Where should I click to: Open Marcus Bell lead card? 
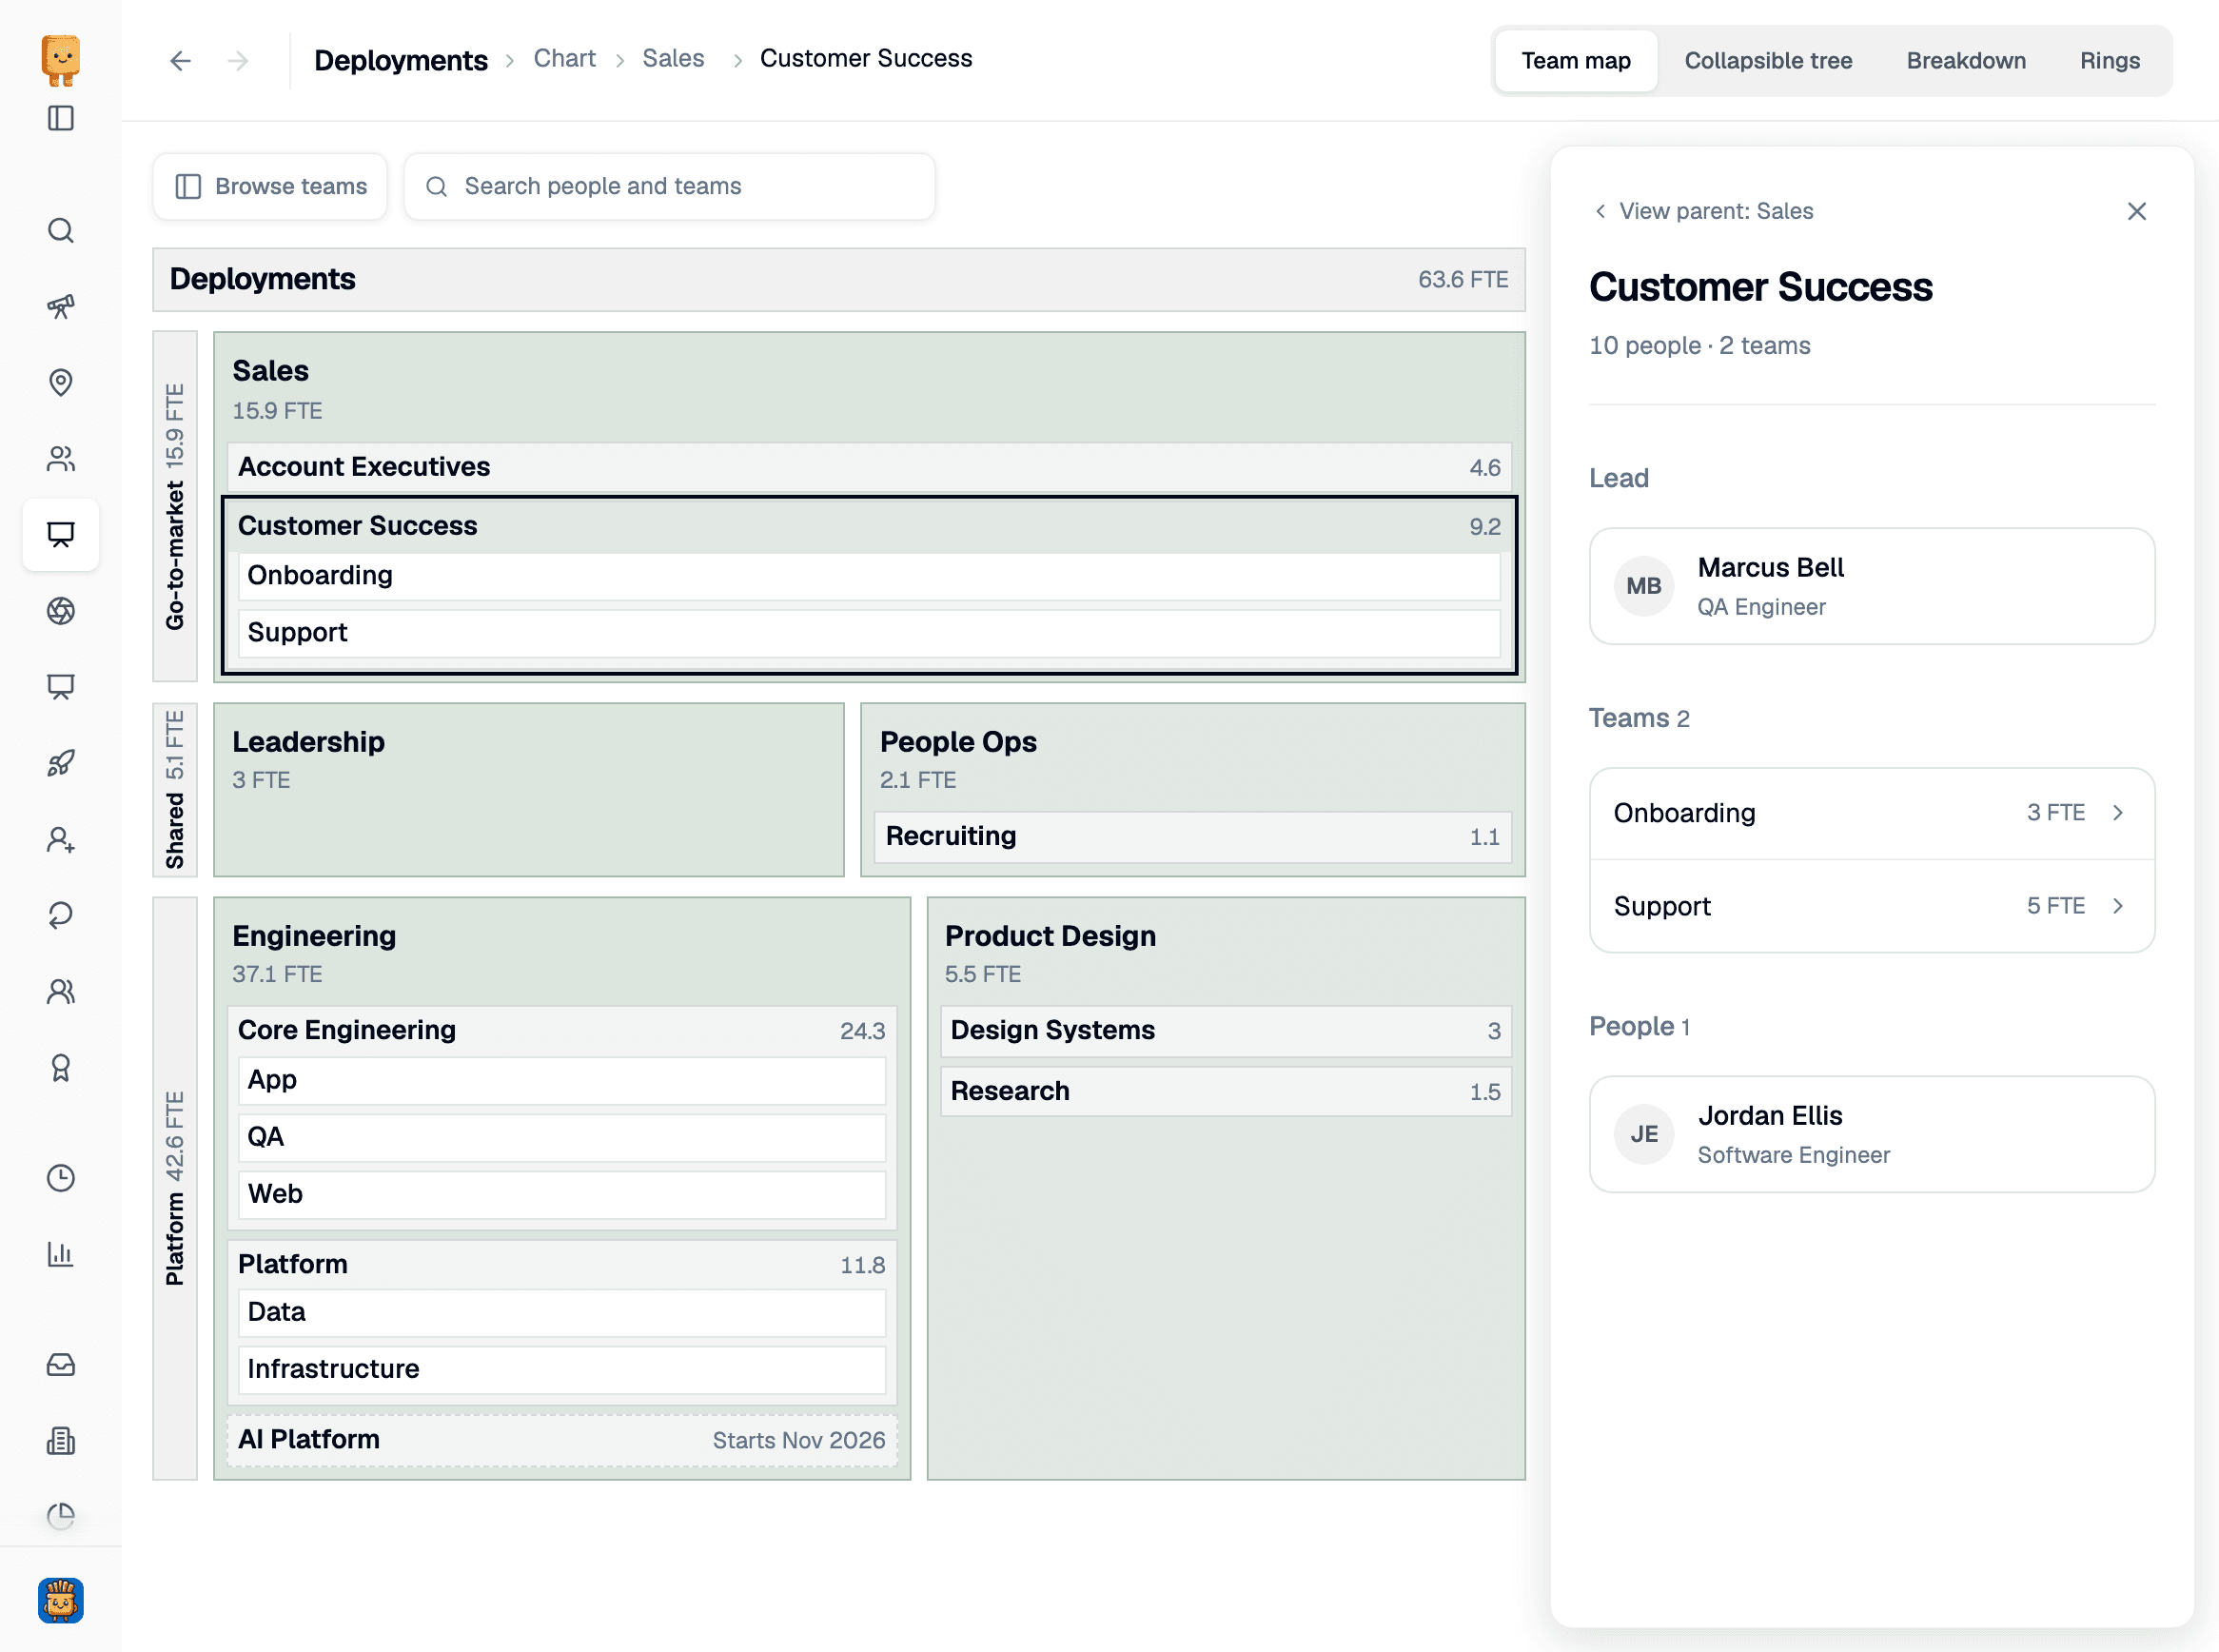1871,586
